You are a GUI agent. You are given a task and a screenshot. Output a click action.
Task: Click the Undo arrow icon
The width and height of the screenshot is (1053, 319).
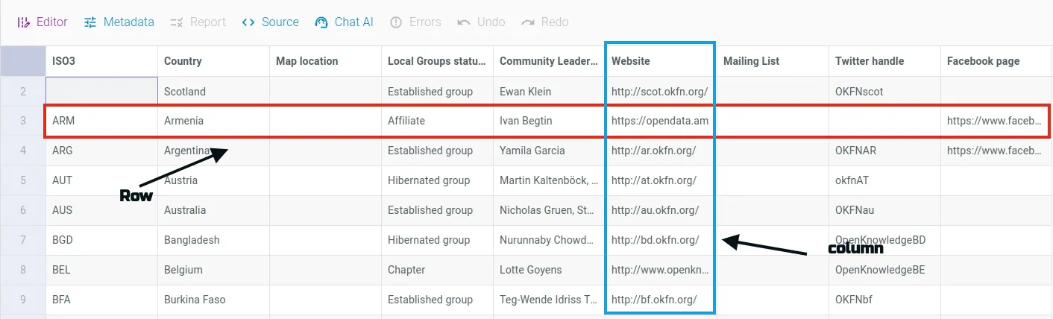[x=464, y=22]
